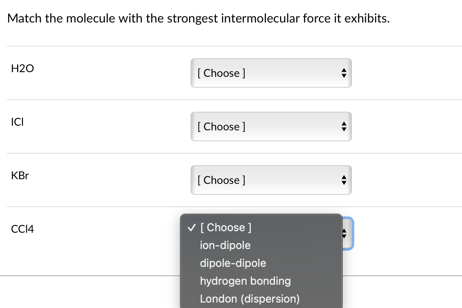Select the ion-dipole option

pos(225,245)
